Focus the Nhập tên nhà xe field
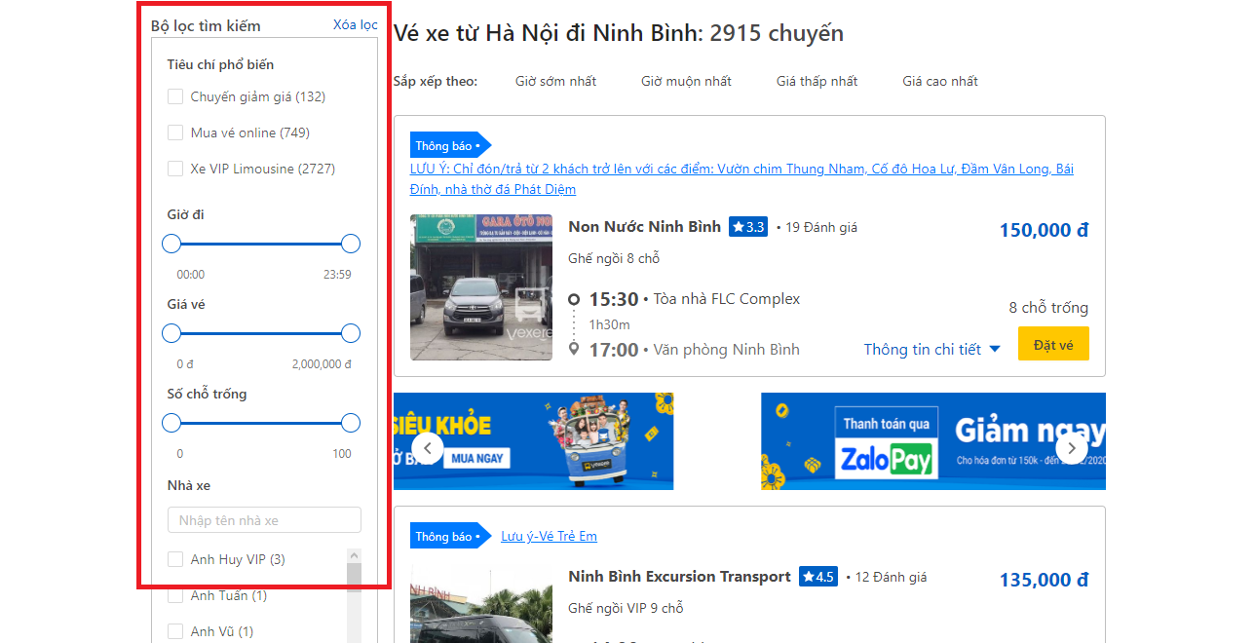The height and width of the screenshot is (643, 1254). pos(264,520)
